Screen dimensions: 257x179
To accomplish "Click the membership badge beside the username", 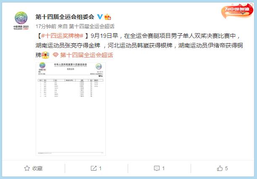I will tap(108, 17).
